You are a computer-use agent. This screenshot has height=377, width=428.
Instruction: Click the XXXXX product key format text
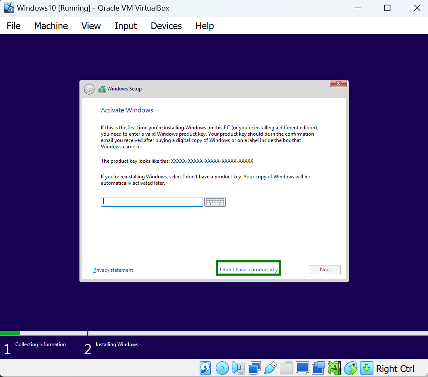pyautogui.click(x=212, y=161)
